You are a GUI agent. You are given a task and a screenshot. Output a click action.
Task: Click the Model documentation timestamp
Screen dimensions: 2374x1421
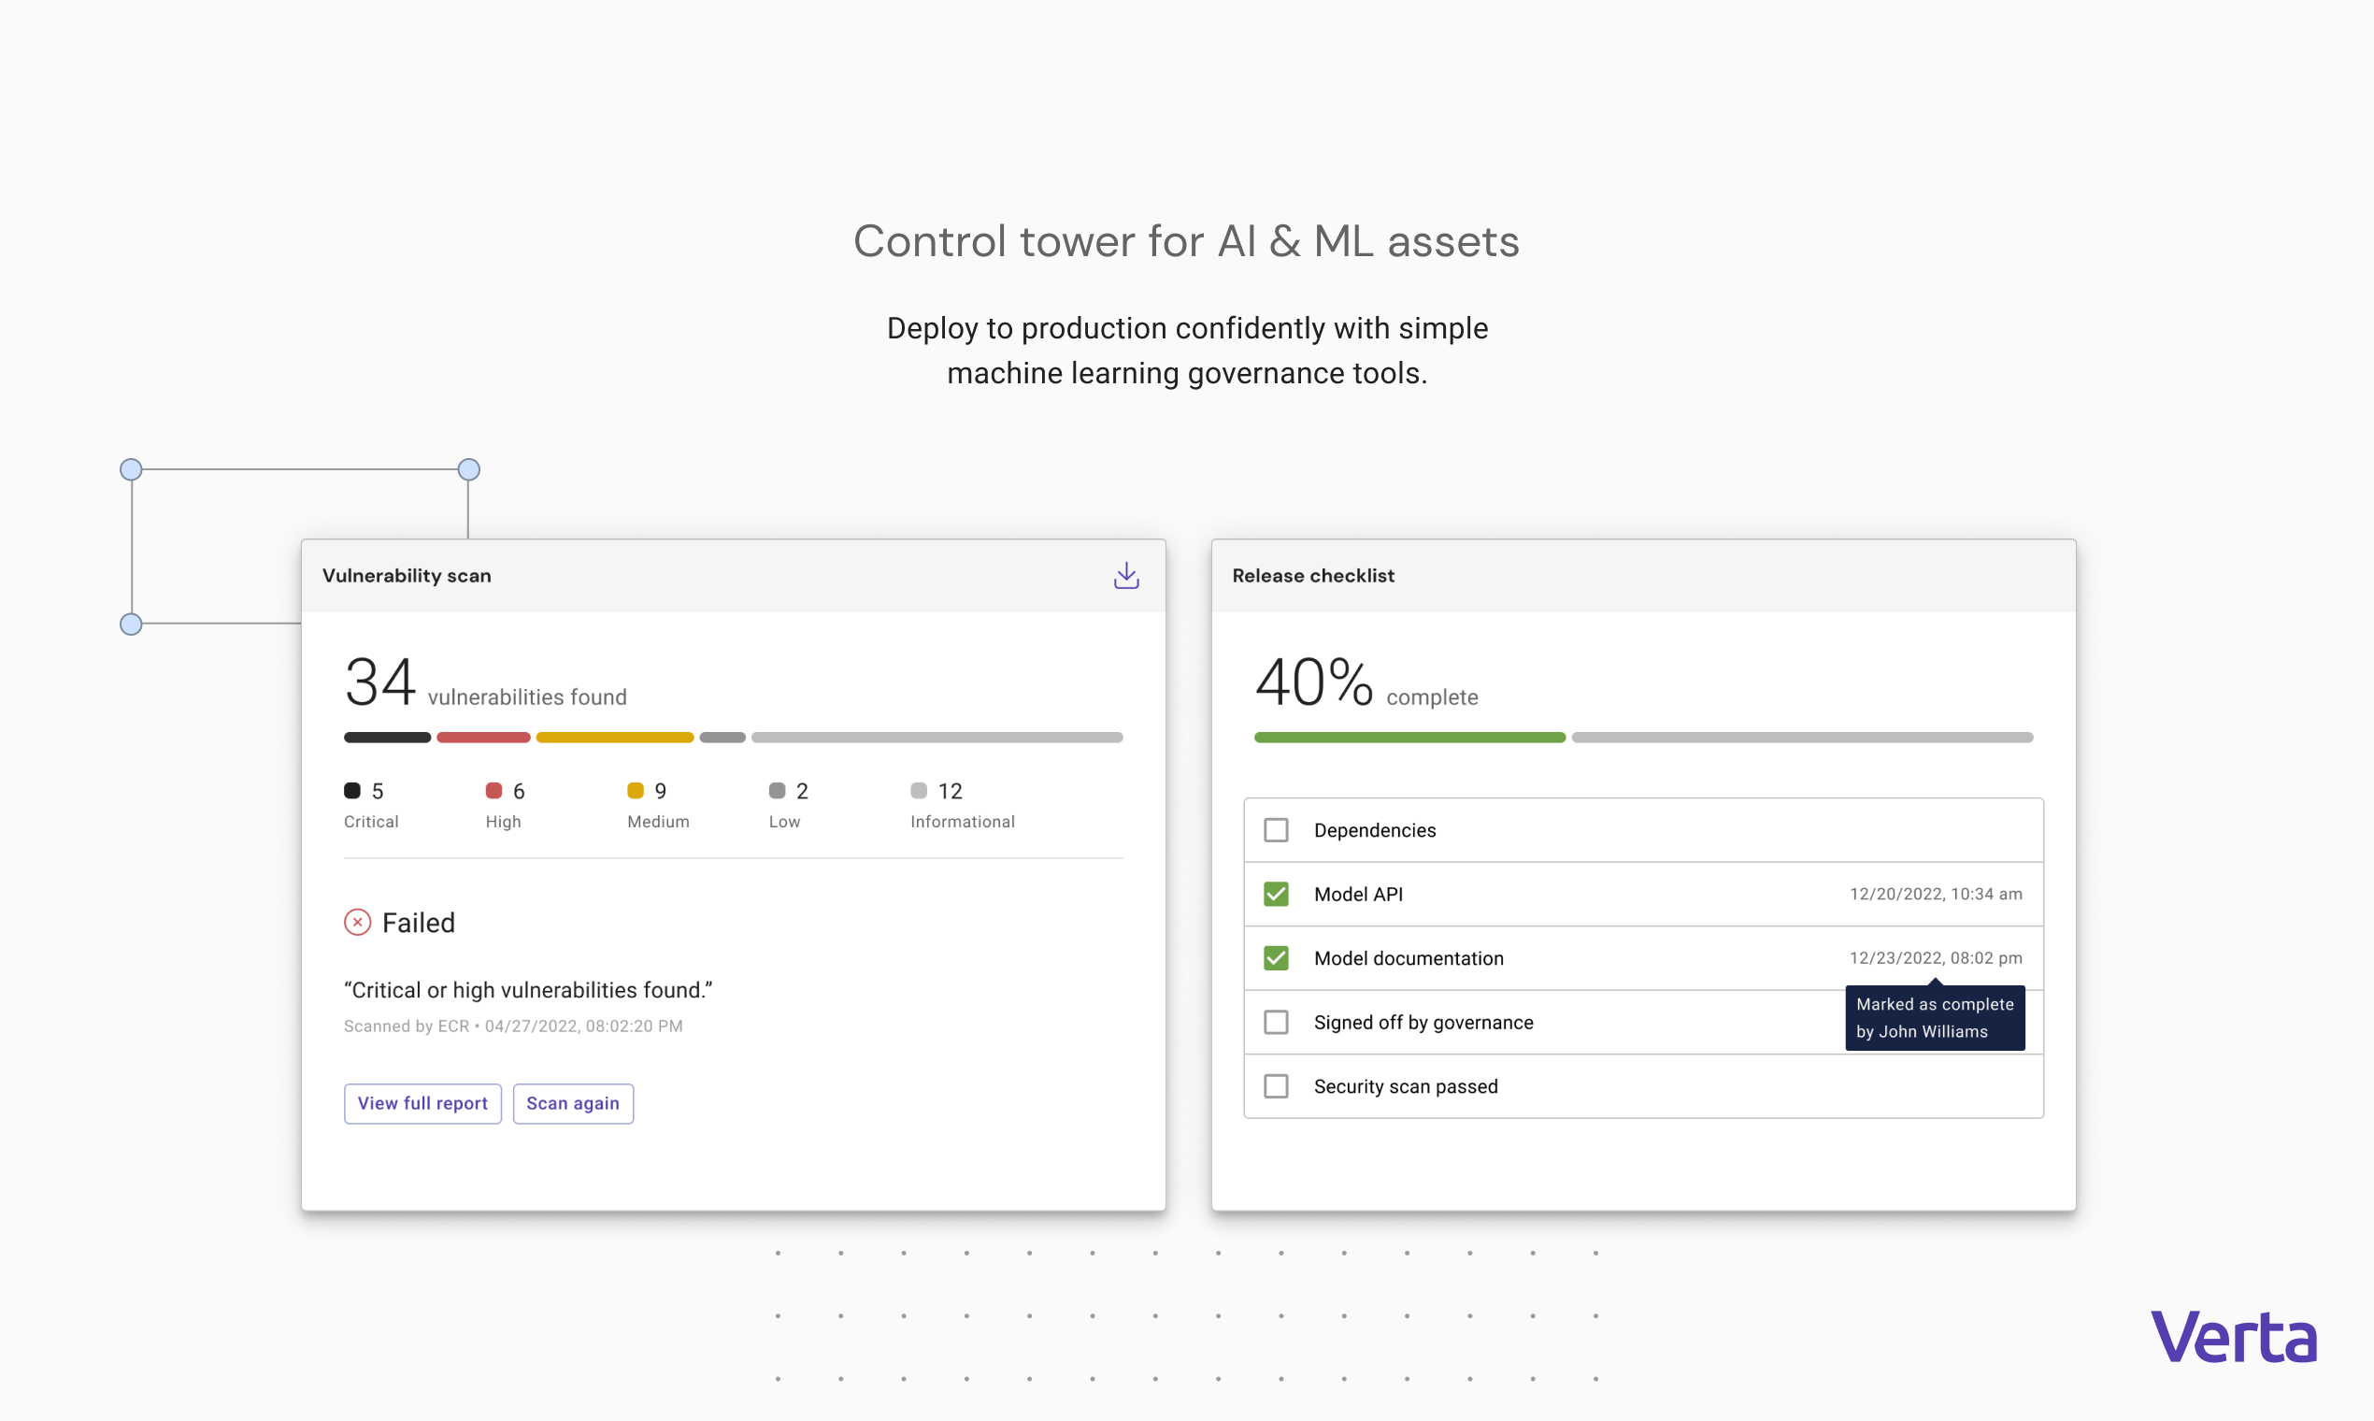1935,957
